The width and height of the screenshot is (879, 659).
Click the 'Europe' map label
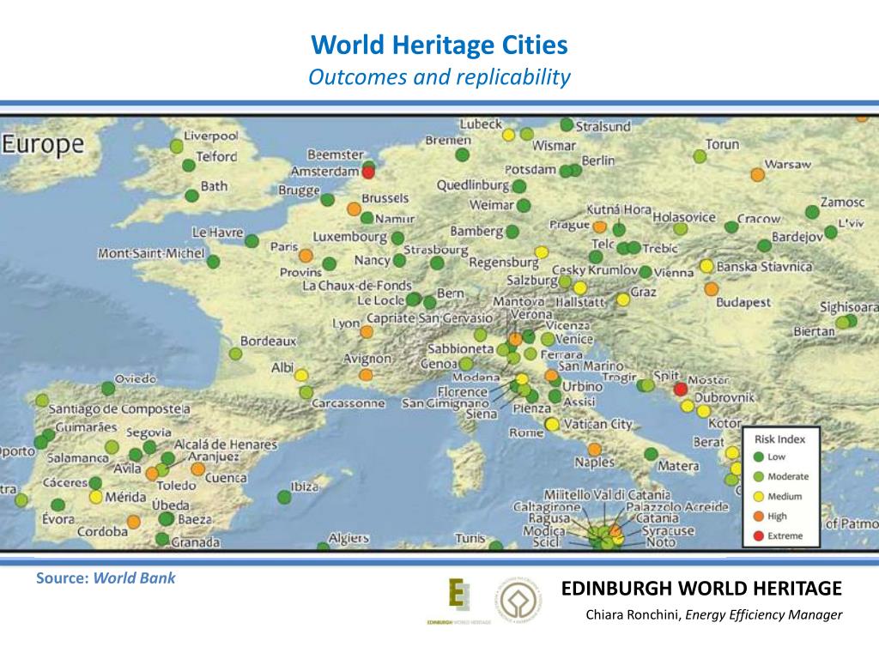click(x=43, y=144)
